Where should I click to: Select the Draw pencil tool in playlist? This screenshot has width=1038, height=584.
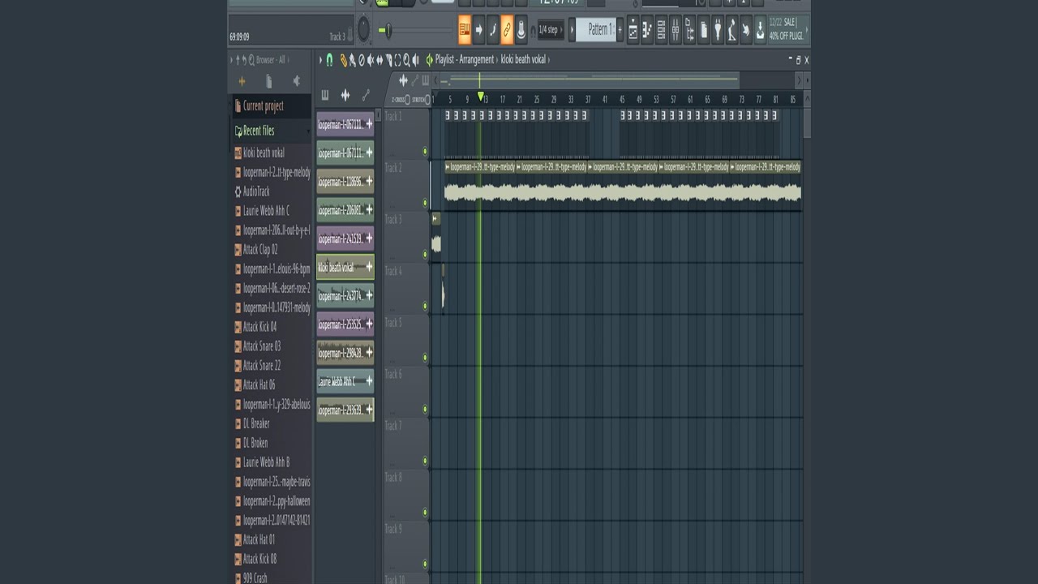pos(344,60)
